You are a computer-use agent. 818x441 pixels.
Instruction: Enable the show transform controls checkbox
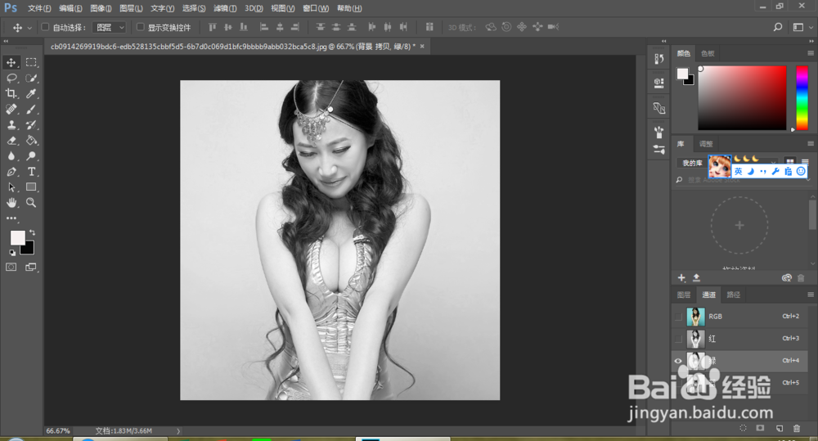coord(140,27)
